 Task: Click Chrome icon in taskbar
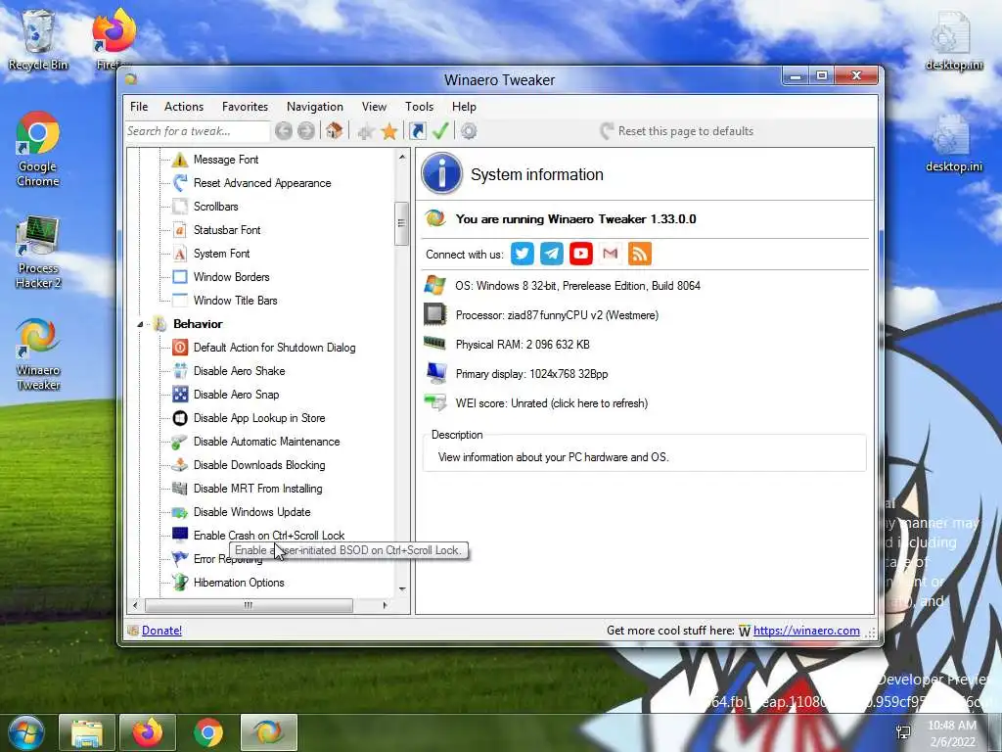coord(208,732)
